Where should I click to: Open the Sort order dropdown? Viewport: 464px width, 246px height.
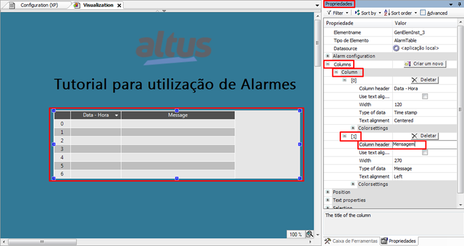coord(401,13)
